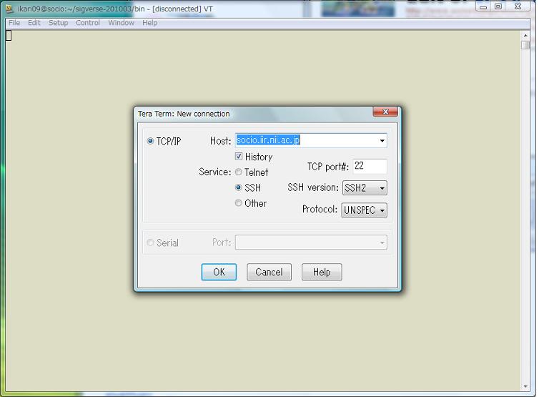Open the SSH version dropdown
549x397 pixels.
tap(382, 188)
